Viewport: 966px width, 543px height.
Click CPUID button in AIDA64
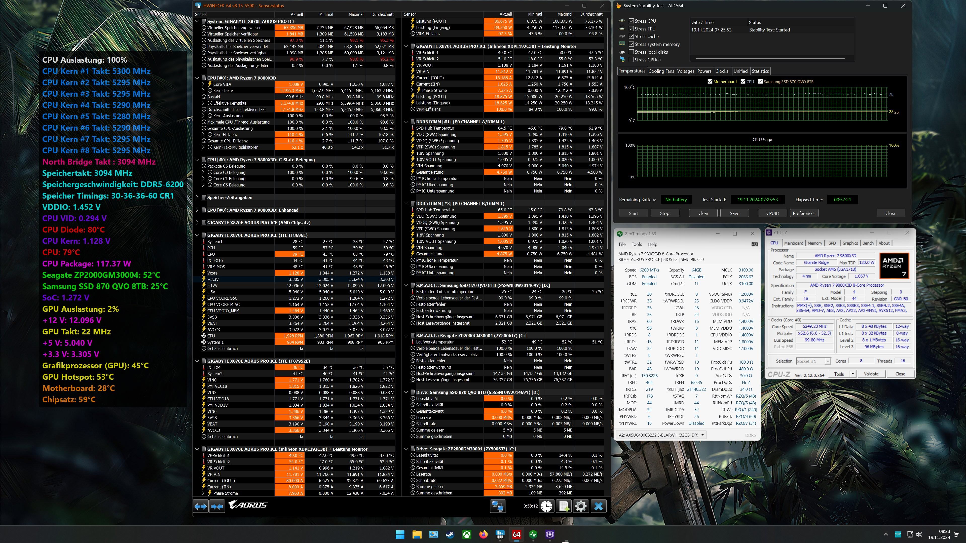tap(772, 213)
